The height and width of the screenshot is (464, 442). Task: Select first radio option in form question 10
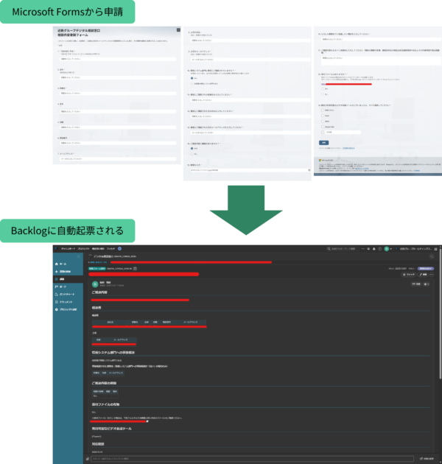click(x=192, y=78)
